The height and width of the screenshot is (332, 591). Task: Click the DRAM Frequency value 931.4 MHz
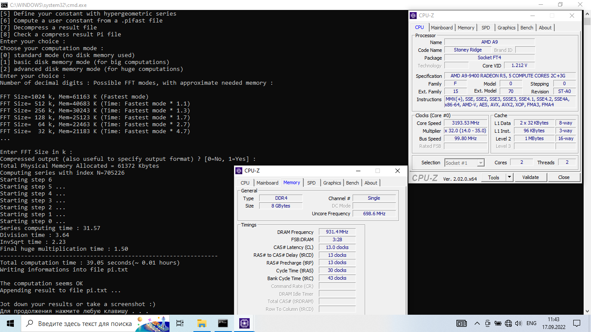(x=337, y=232)
